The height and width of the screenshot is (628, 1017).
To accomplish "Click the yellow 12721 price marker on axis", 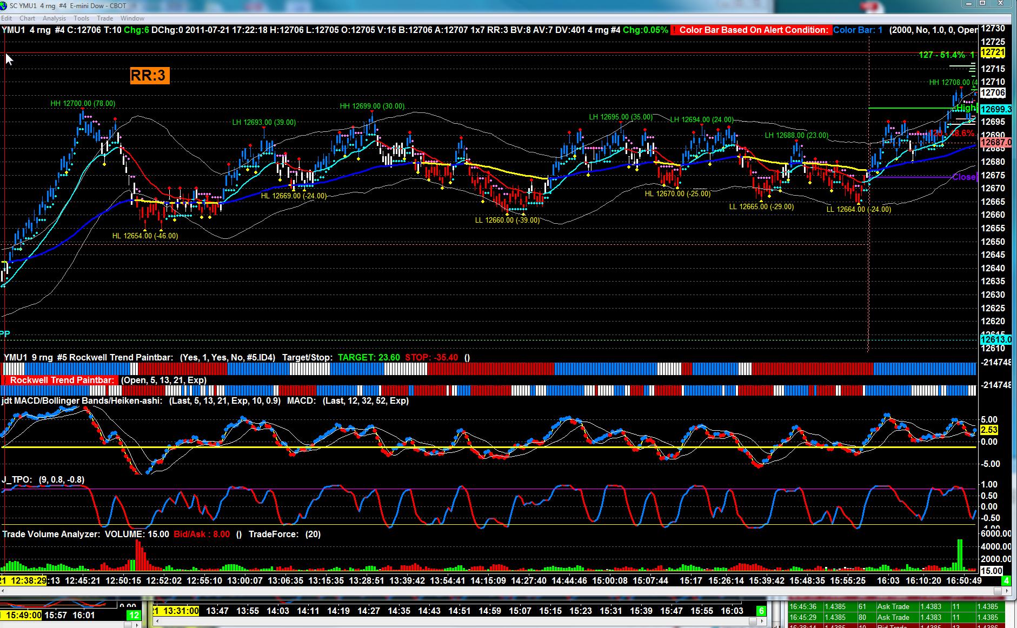I will pos(993,52).
